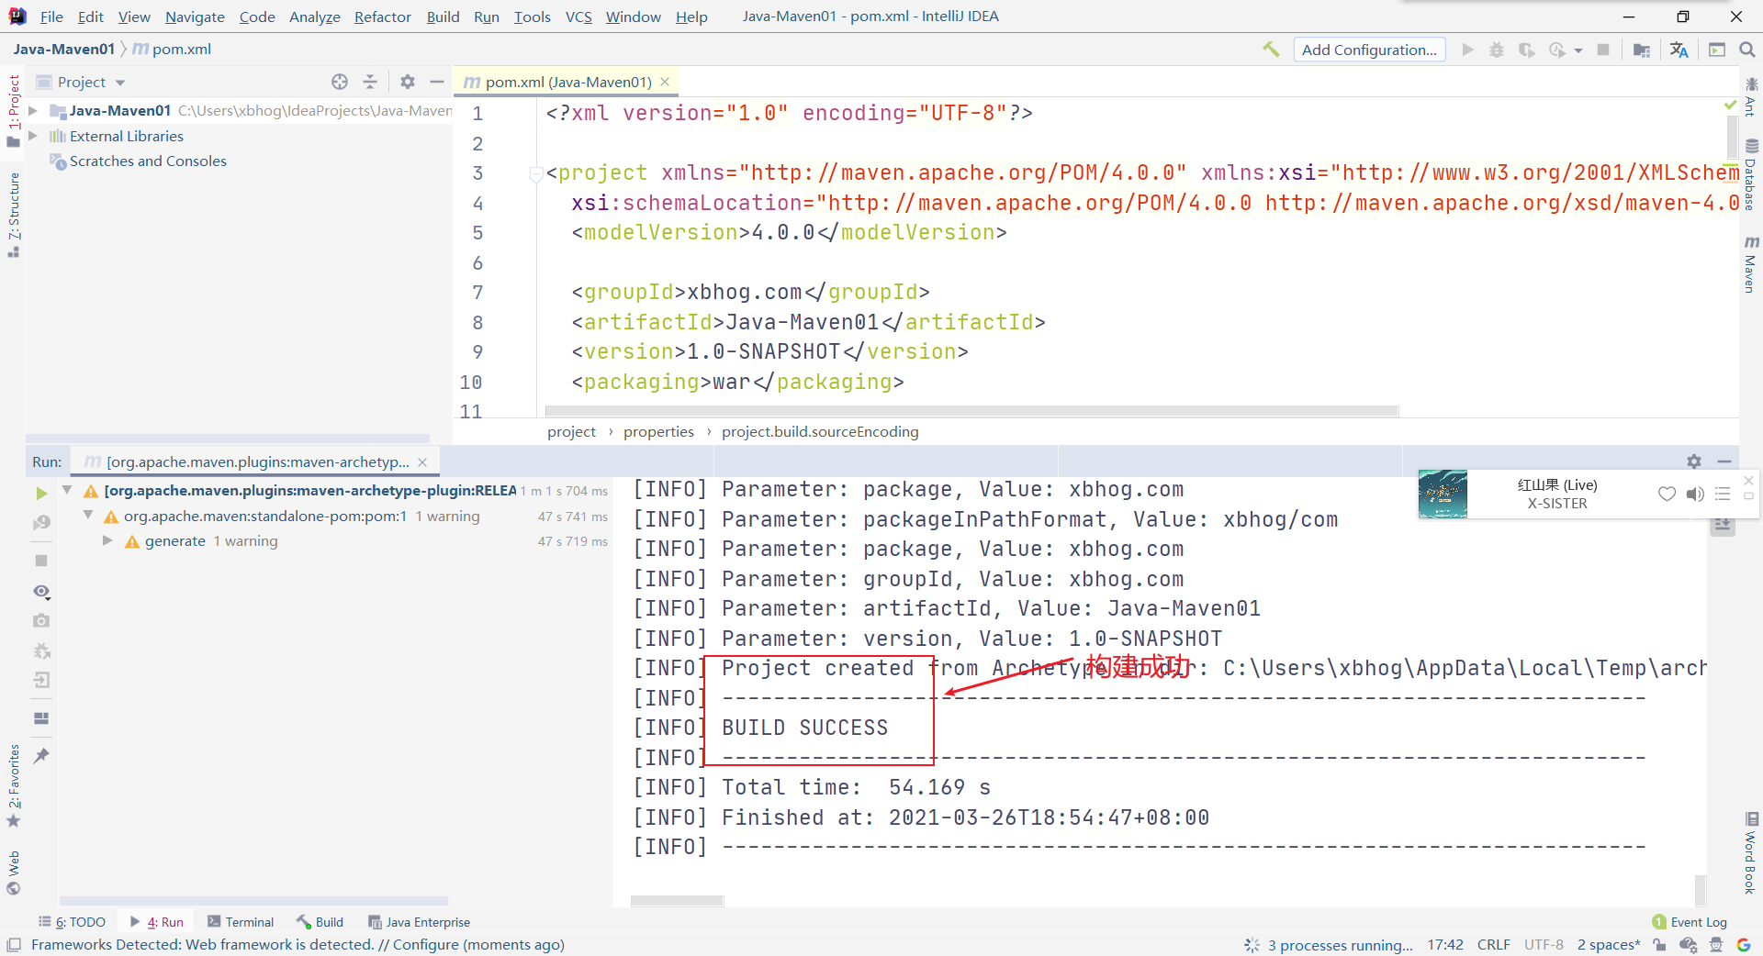The height and width of the screenshot is (956, 1763).
Task: Expand Java-Maven01 project tree node
Action: (33, 110)
